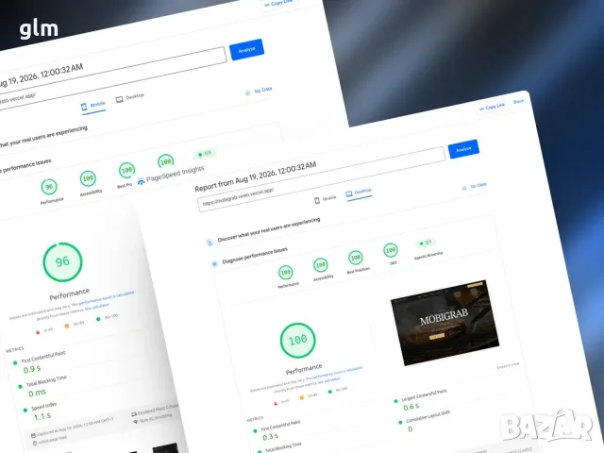
Task: Click the large 96 performance gauge
Action: (62, 262)
